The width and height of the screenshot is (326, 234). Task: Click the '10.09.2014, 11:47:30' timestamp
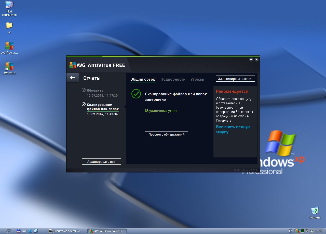tap(102, 95)
